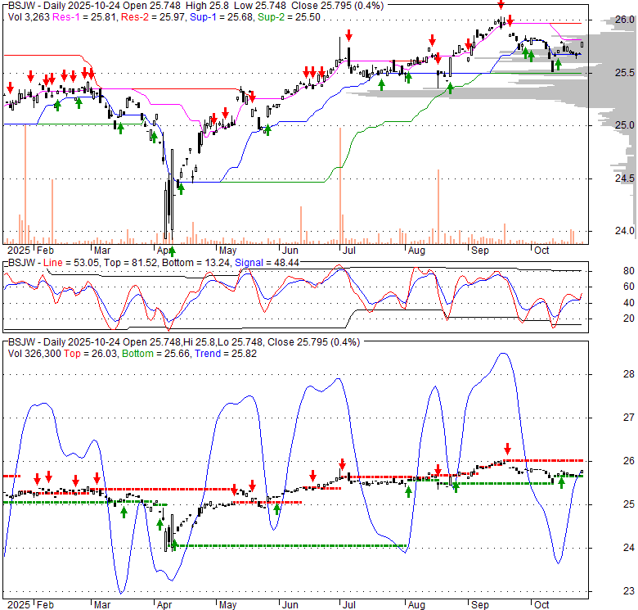Viewport: 638px width, 610px height.
Task: Click the green up arrow in early August in the bottom panel
Action: 409,490
